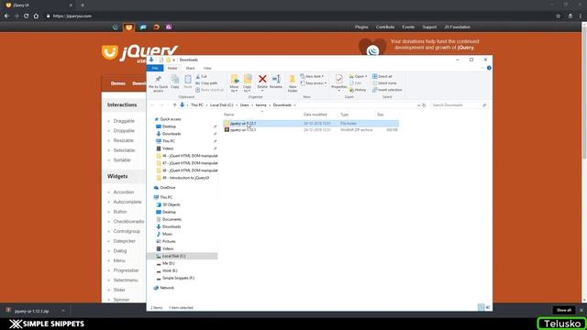587x330 pixels.
Task: Open Accordion in Widgets list
Action: pos(124,192)
